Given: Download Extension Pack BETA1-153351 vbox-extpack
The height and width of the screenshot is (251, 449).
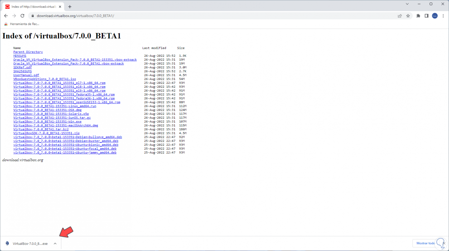Looking at the screenshot, I should [x=75, y=60].
